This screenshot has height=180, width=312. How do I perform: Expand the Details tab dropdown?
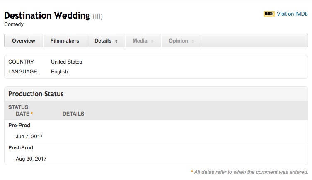point(106,41)
